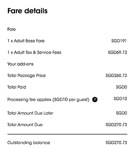Image resolution: width=131 pixels, height=149 pixels.
Task: Select the SGD191 base fare amount
Action: [119, 41]
